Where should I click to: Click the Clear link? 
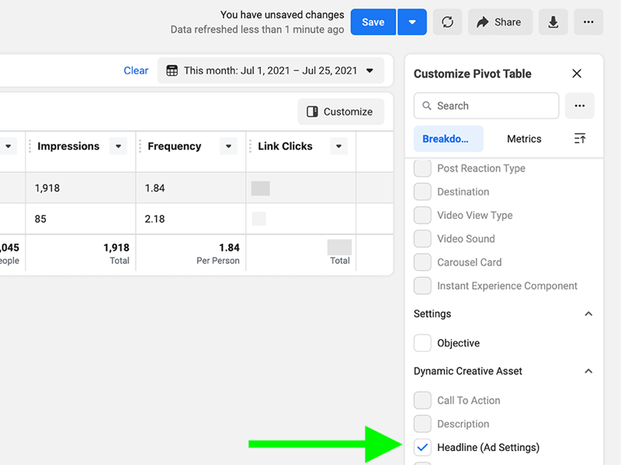[x=136, y=71]
